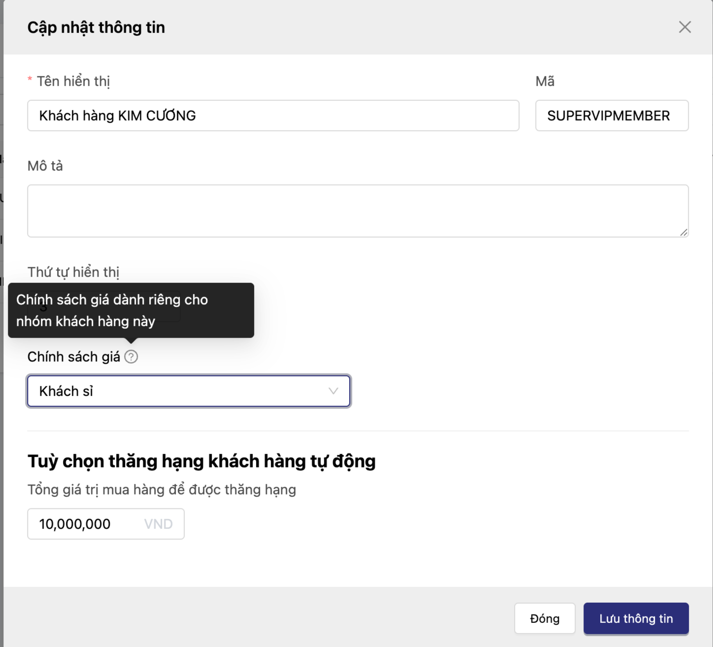Click the Tuỳ chọn thăng hạng heading
This screenshot has height=647, width=713.
[201, 461]
